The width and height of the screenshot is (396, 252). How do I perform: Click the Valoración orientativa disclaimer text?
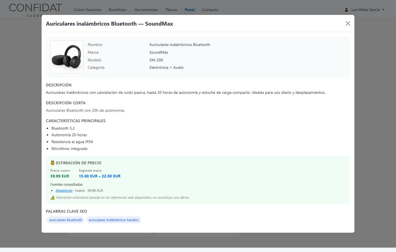click(x=122, y=198)
